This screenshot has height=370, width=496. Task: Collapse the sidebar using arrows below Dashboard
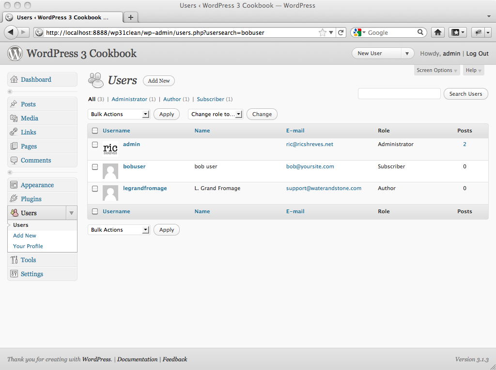[10, 91]
